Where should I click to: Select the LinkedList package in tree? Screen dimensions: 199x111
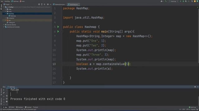27,18
